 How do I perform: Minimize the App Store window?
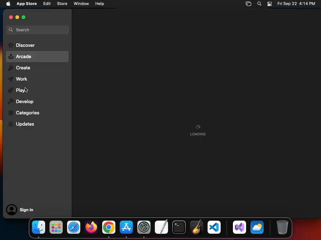coord(17,17)
